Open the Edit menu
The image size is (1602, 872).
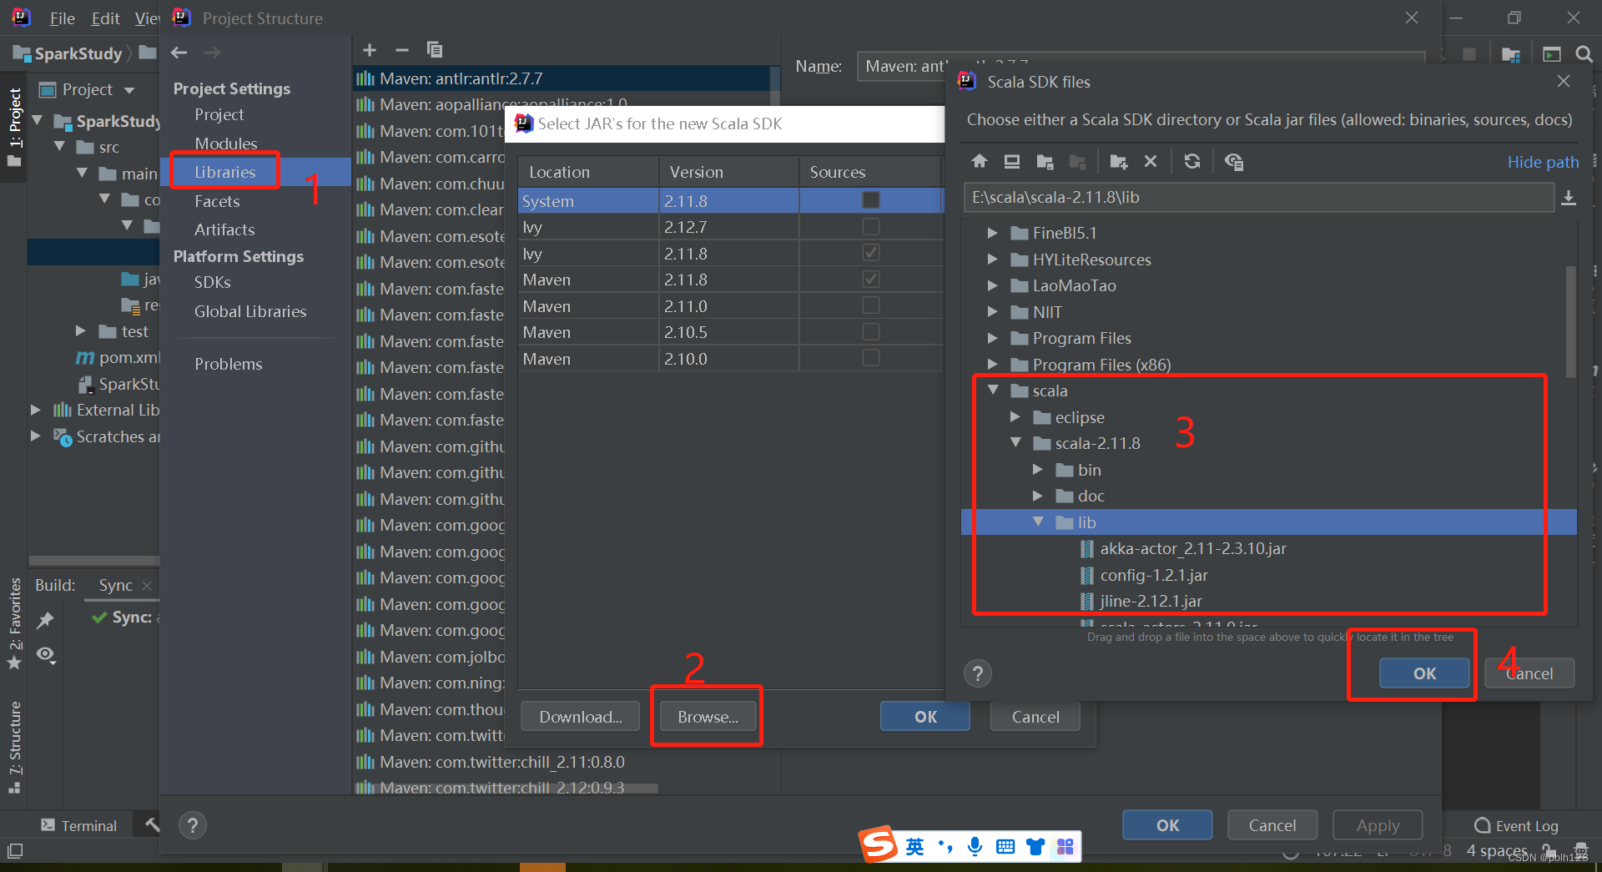(105, 18)
